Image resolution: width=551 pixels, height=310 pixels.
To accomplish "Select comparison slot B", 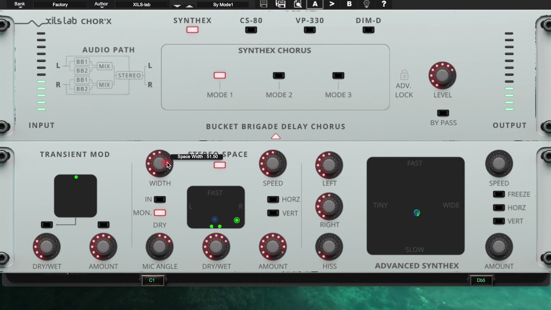I will pyautogui.click(x=349, y=4).
